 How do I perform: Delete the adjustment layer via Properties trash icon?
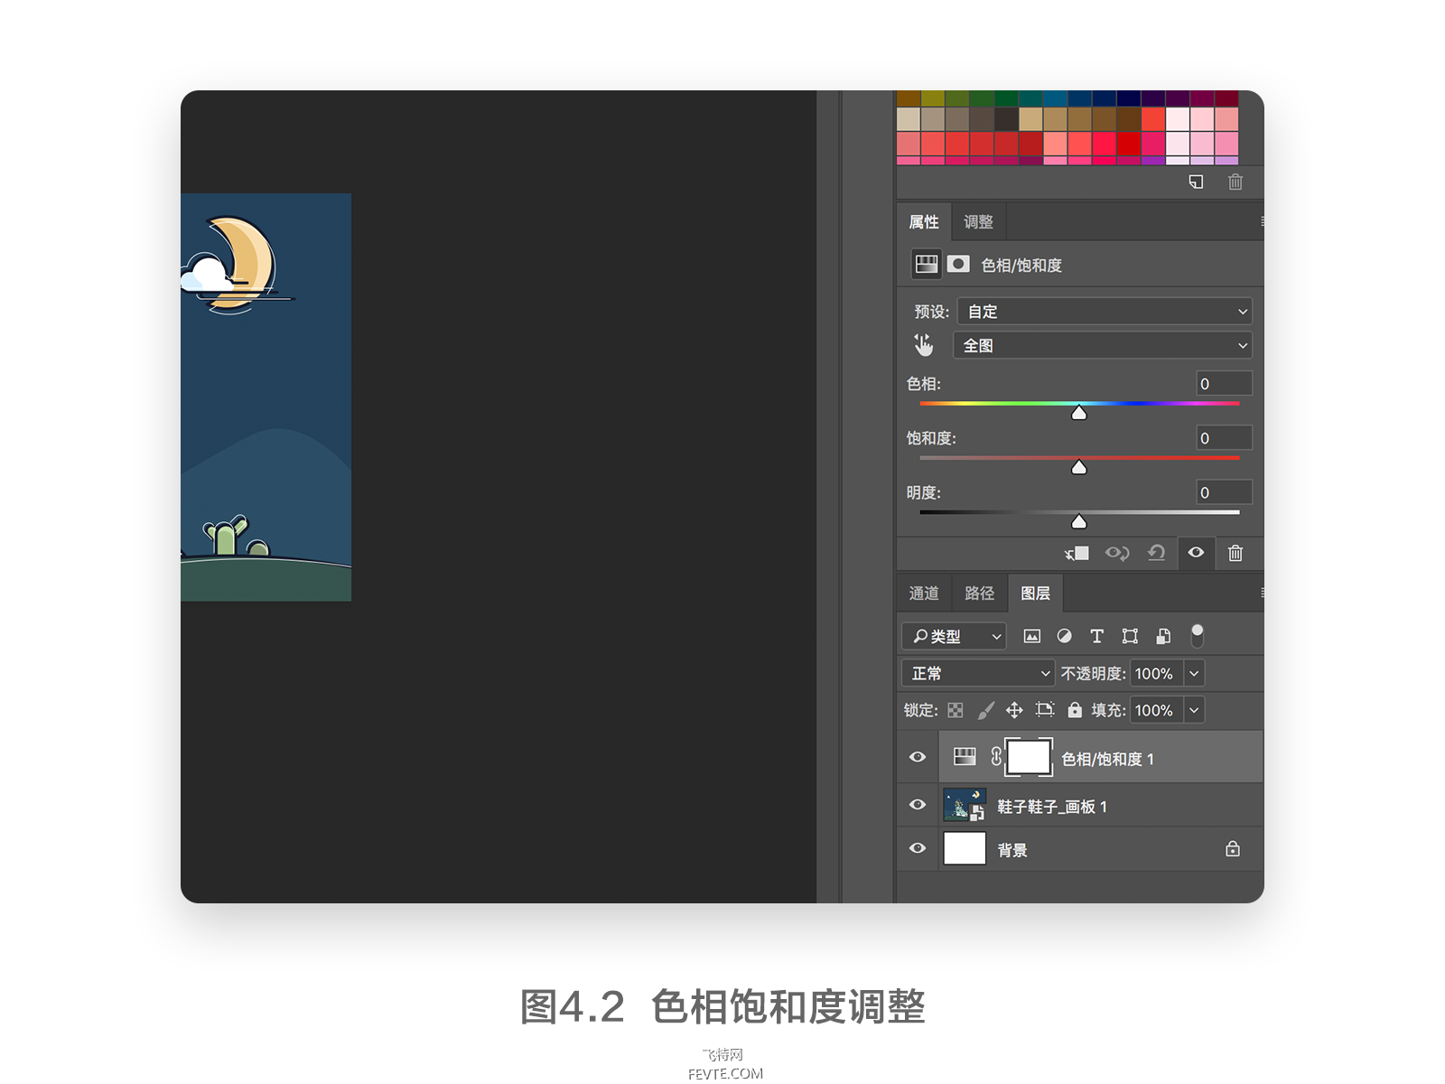click(1235, 553)
